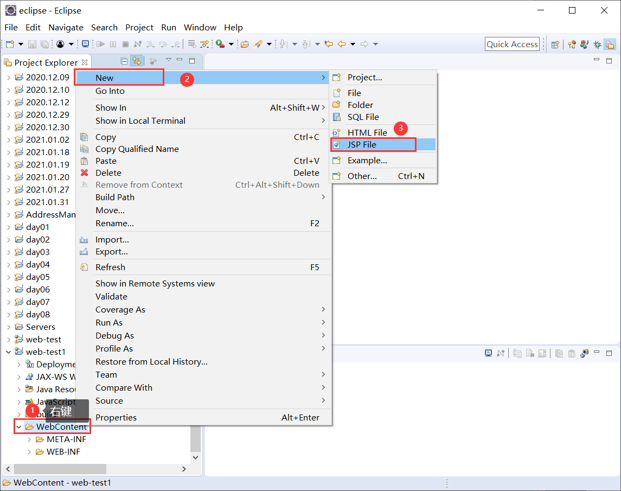Collapse the web-test1 project node
Image resolution: width=621 pixels, height=491 pixels.
coord(9,352)
